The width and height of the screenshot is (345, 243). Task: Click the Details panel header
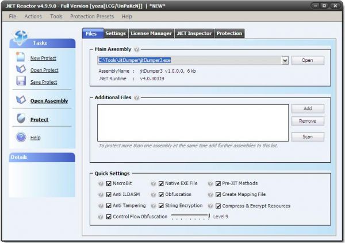pos(42,158)
